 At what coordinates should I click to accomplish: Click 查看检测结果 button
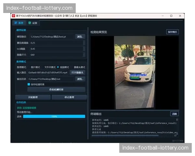pyautogui.click(x=56, y=90)
